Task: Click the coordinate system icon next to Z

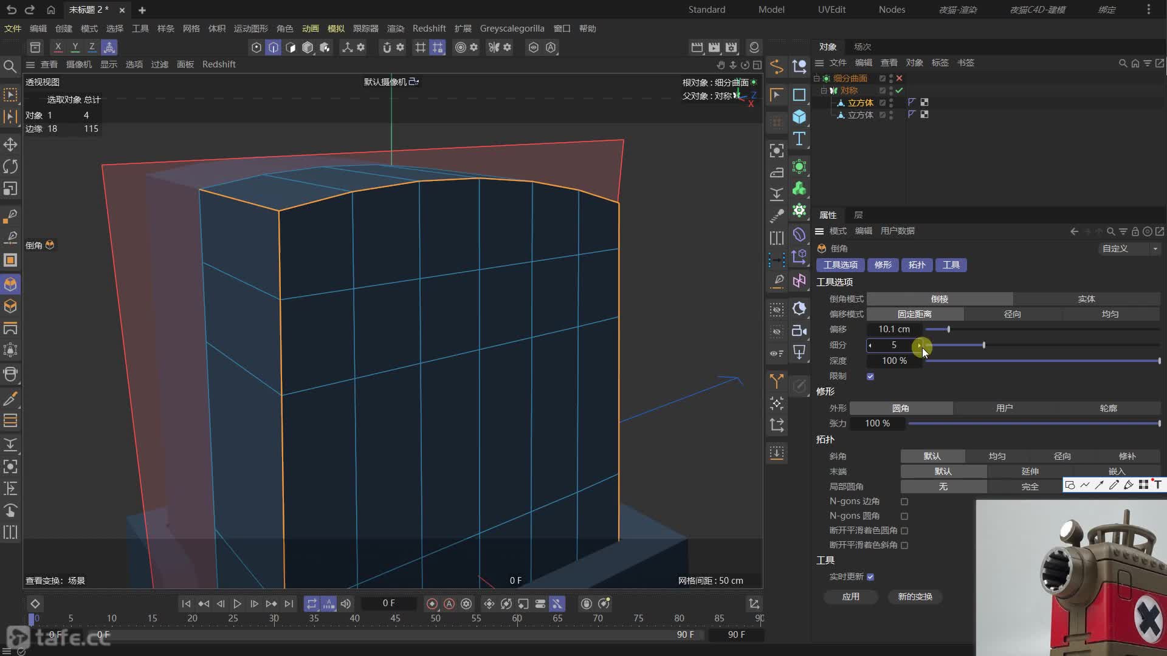Action: pyautogui.click(x=109, y=47)
